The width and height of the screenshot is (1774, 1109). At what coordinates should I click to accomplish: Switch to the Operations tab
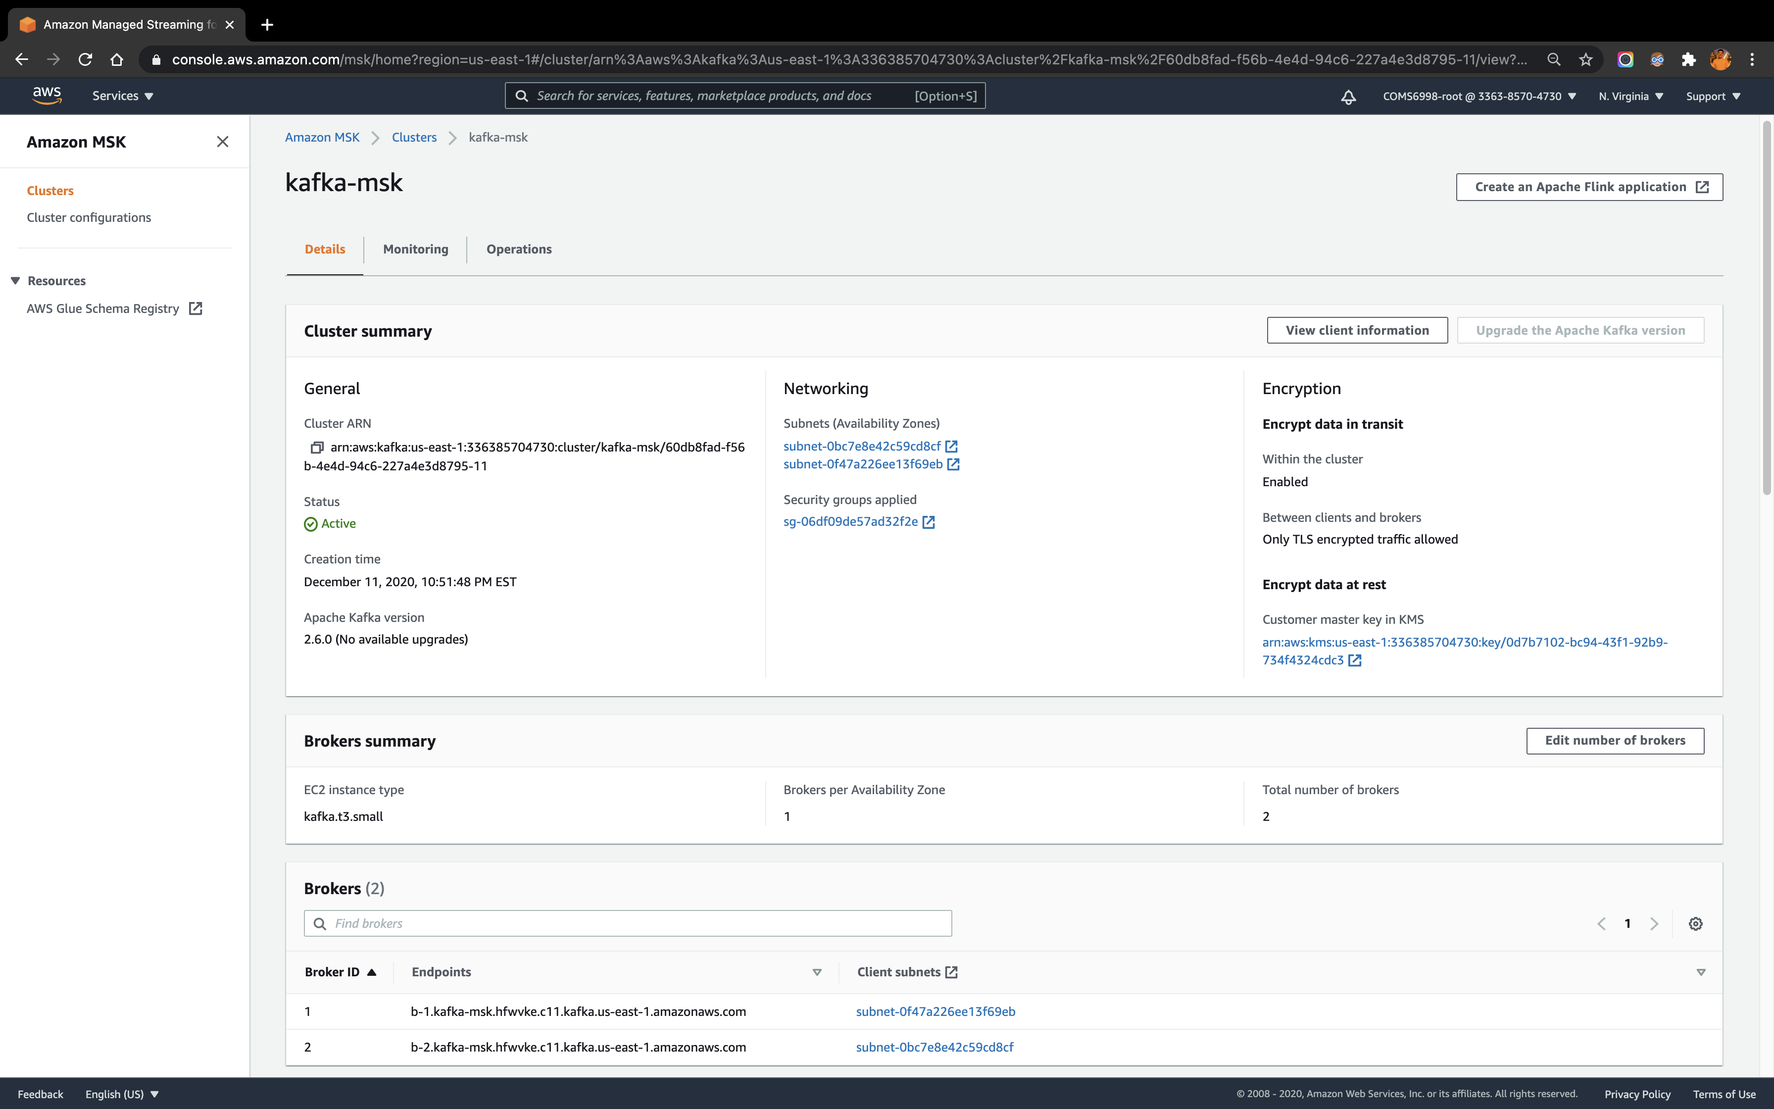[519, 250]
